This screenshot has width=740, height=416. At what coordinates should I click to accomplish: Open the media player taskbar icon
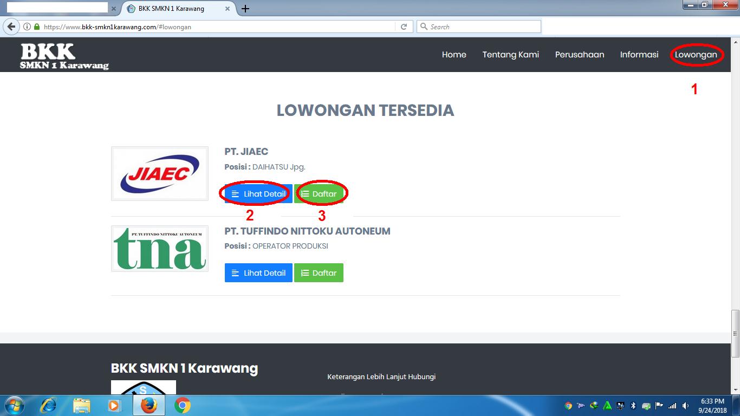coord(114,405)
